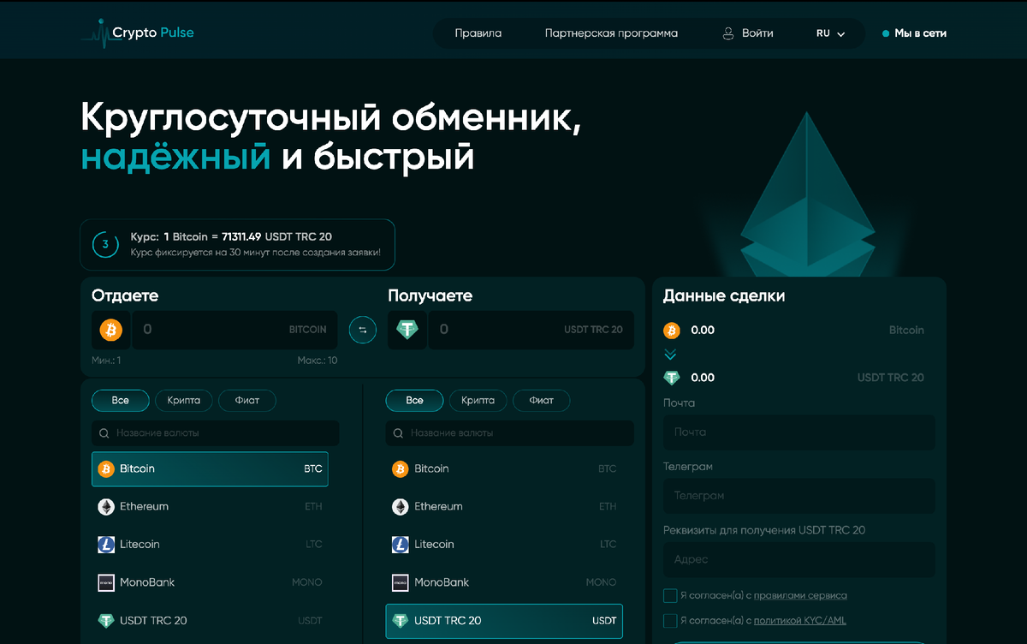Click the Почта email input field
This screenshot has width=1027, height=644.
click(x=799, y=432)
